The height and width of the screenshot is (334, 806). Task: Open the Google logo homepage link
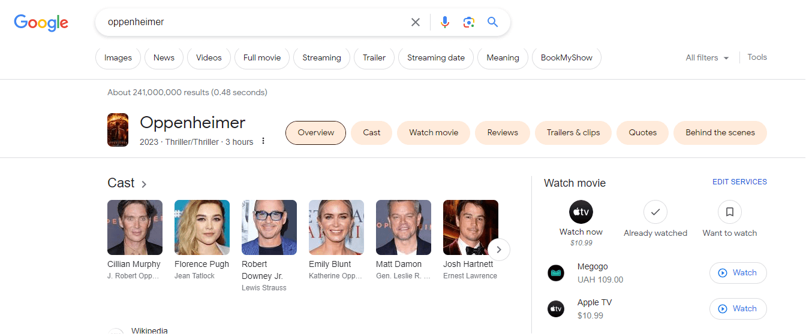pos(41,23)
